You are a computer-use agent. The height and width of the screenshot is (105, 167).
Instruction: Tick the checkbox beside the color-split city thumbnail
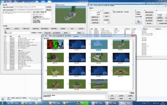pyautogui.click(x=46, y=44)
